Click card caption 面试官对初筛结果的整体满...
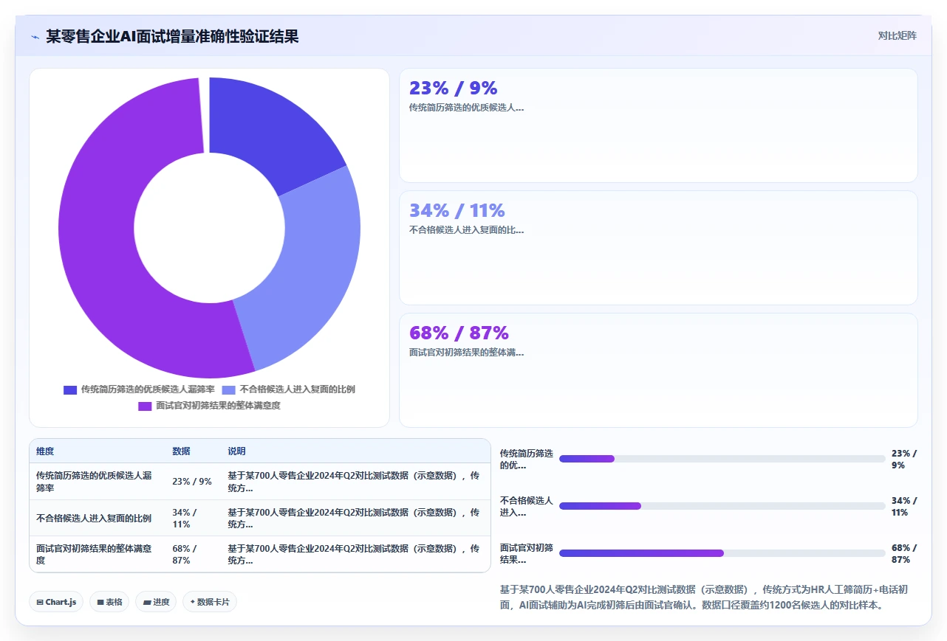This screenshot has height=641, width=947. point(466,353)
